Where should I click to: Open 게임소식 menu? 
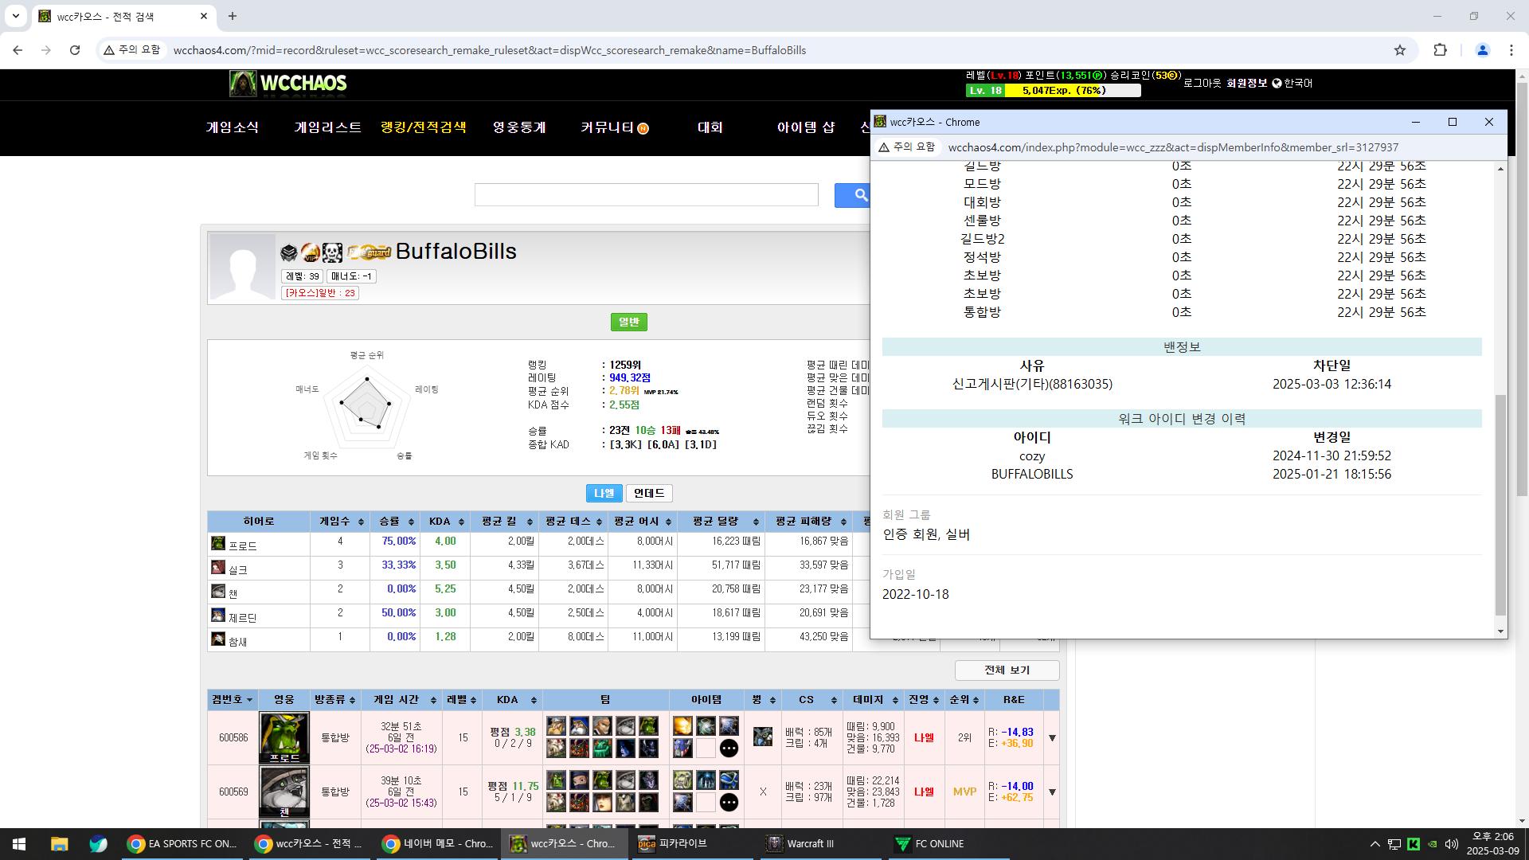pos(232,127)
